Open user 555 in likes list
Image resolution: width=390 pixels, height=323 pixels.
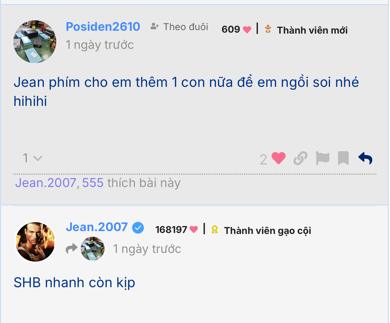[93, 183]
